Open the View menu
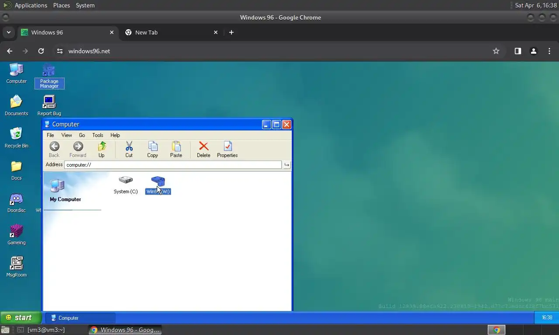 point(66,135)
